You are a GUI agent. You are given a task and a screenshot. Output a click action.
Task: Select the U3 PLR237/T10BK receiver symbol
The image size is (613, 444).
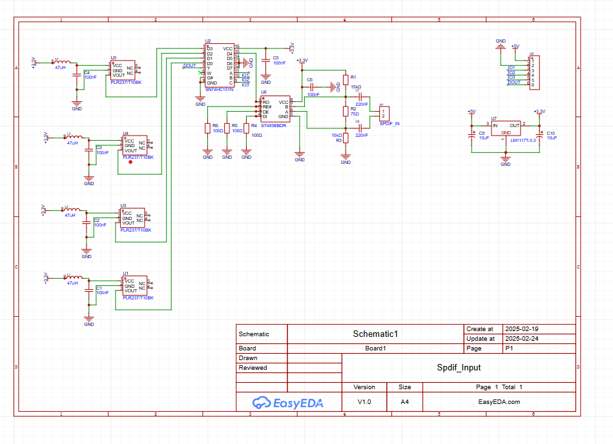click(132, 218)
